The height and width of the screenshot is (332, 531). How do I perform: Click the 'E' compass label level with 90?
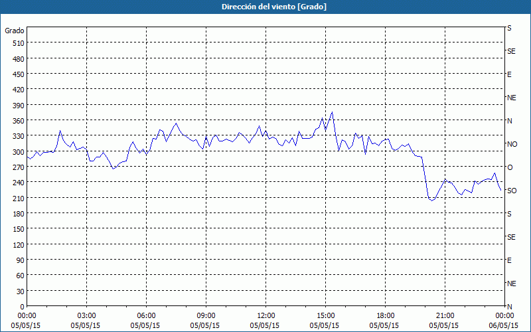509,260
